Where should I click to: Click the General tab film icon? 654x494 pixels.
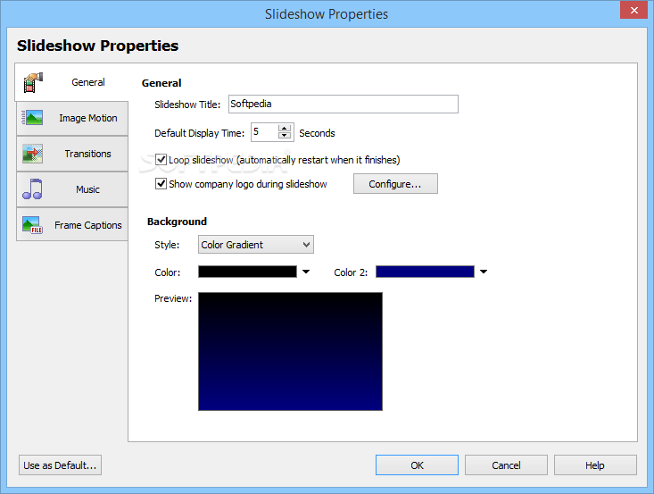(x=33, y=82)
